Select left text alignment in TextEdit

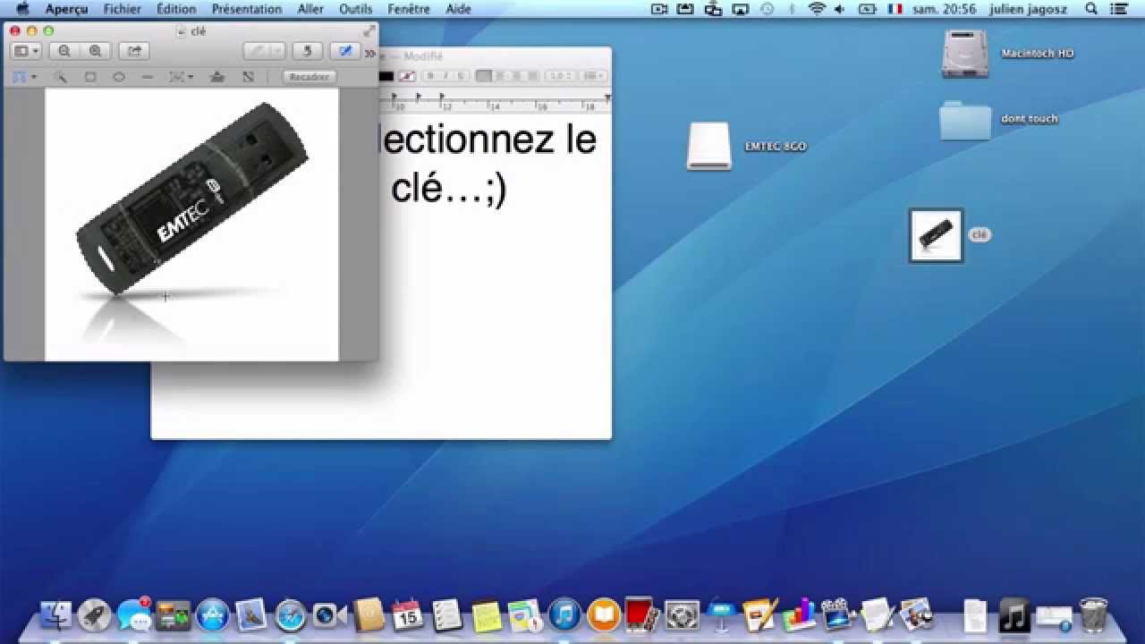pos(484,76)
